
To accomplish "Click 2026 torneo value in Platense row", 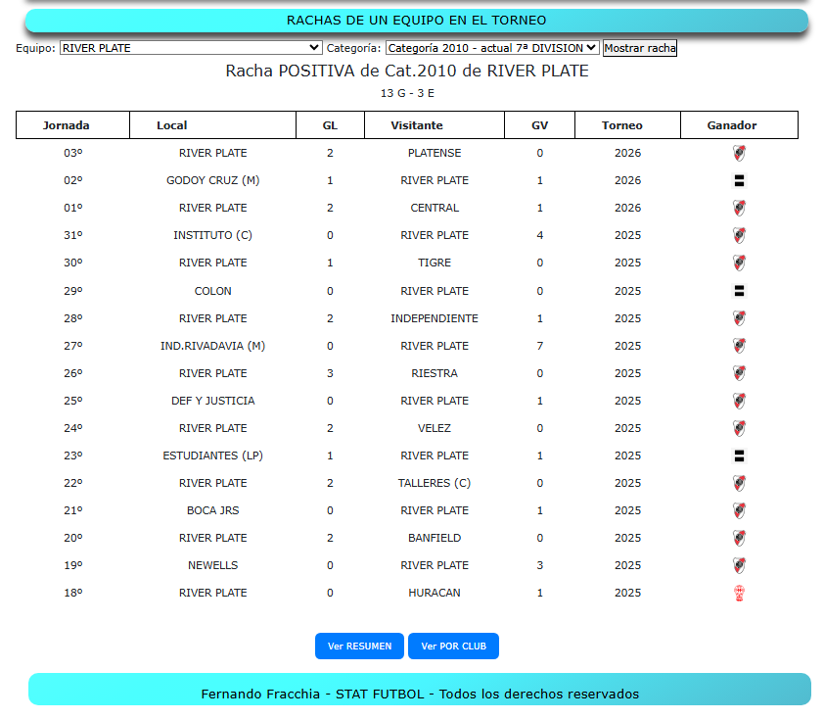I will [628, 153].
